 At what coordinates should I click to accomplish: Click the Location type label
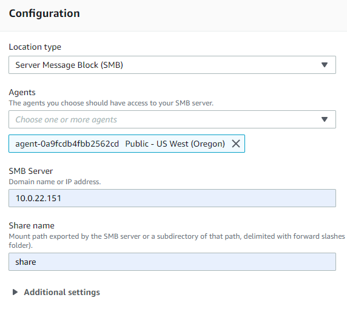(35, 47)
